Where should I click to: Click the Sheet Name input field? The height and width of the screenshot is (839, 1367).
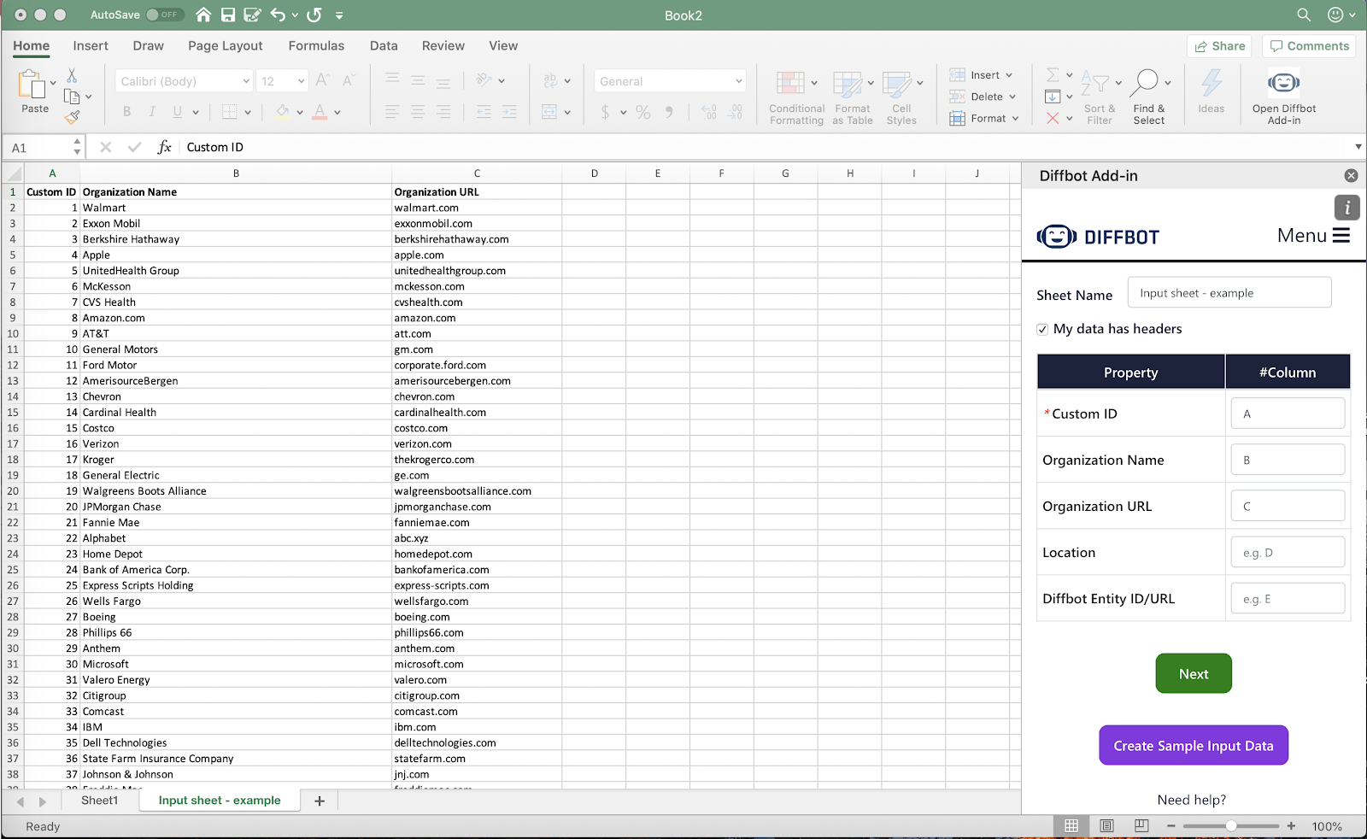[x=1229, y=292]
